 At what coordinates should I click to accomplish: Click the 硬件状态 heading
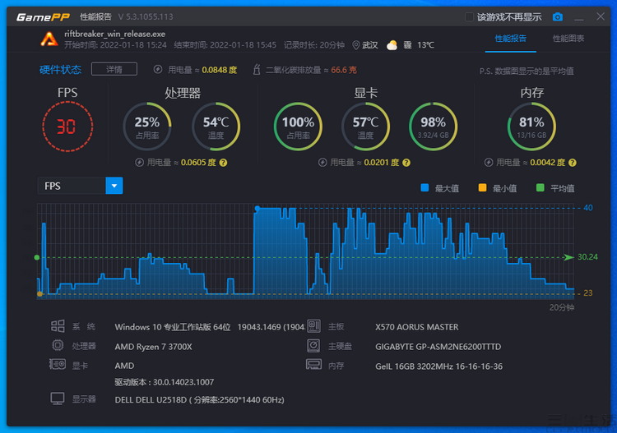(60, 70)
